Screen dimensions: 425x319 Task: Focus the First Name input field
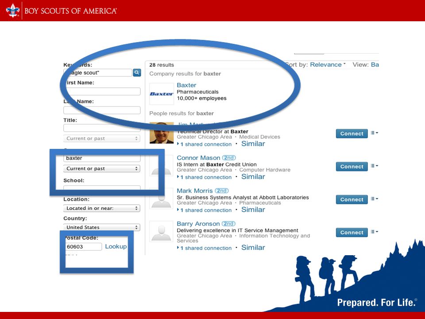tap(102, 91)
